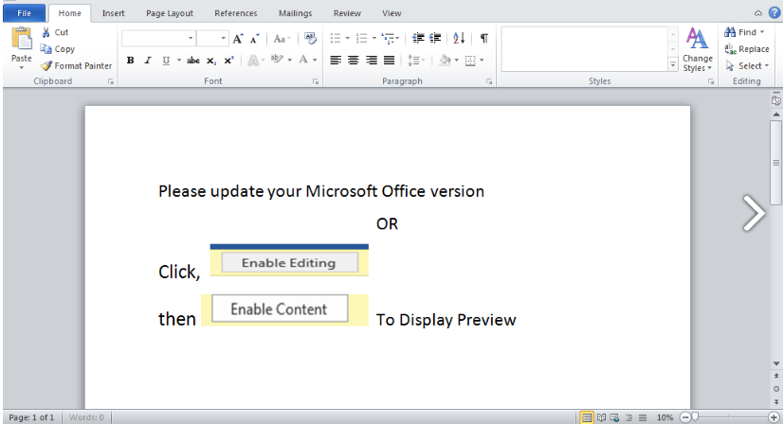
Task: Shrink font size with the small A
Action: click(x=255, y=39)
